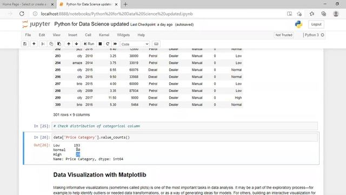Add this page to favorites star icon
Viewport: 346px width, 195px height.
pos(299,14)
